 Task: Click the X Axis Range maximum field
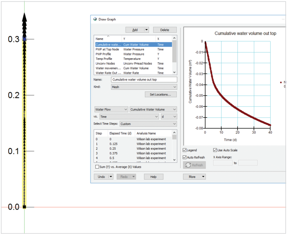click(x=248, y=163)
